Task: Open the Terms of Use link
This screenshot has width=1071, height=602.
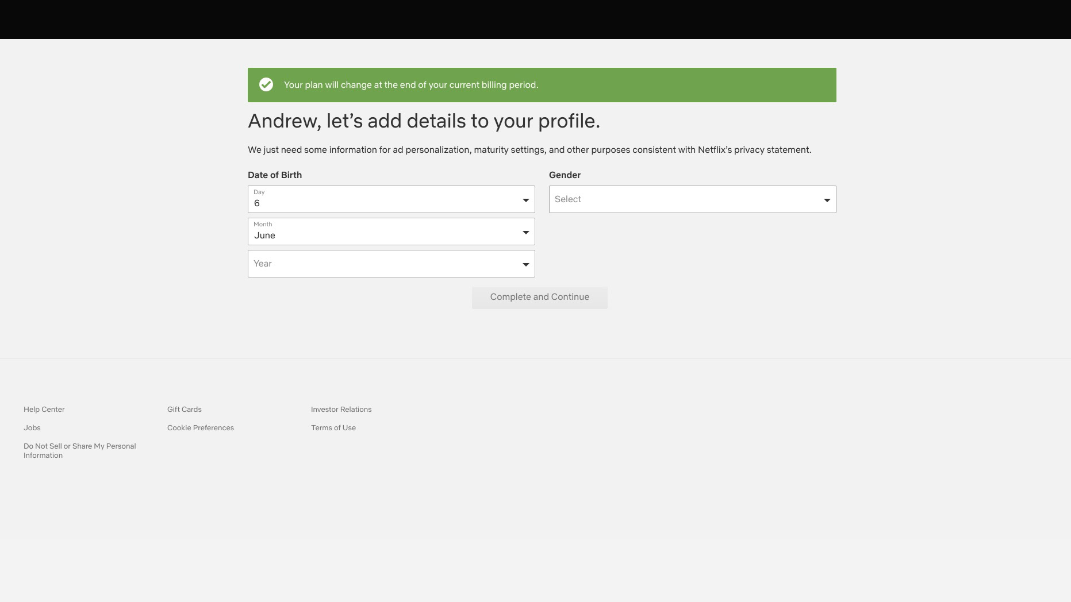Action: 333,428
